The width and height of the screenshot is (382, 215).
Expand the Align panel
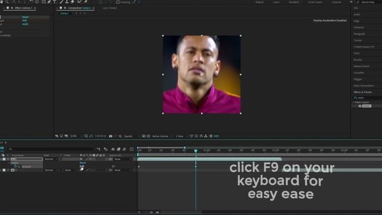point(356,21)
